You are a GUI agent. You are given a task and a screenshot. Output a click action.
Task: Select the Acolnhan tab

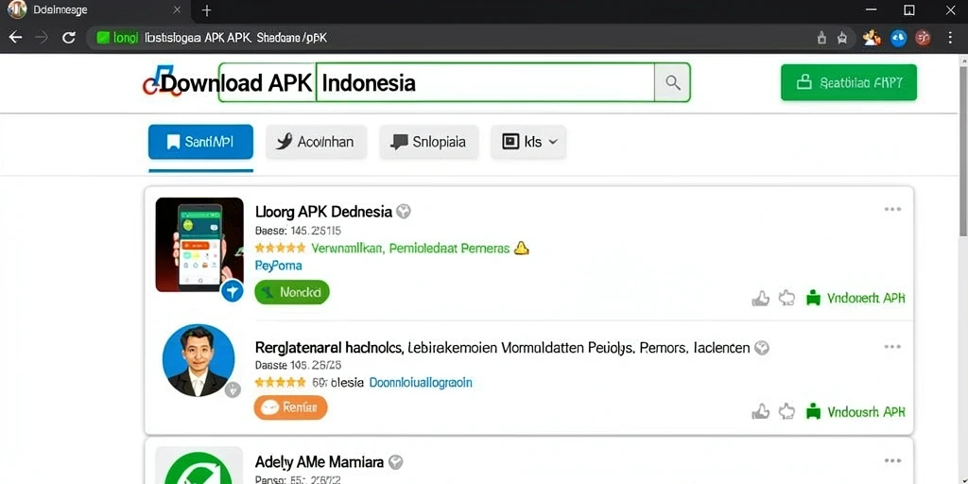tap(316, 142)
